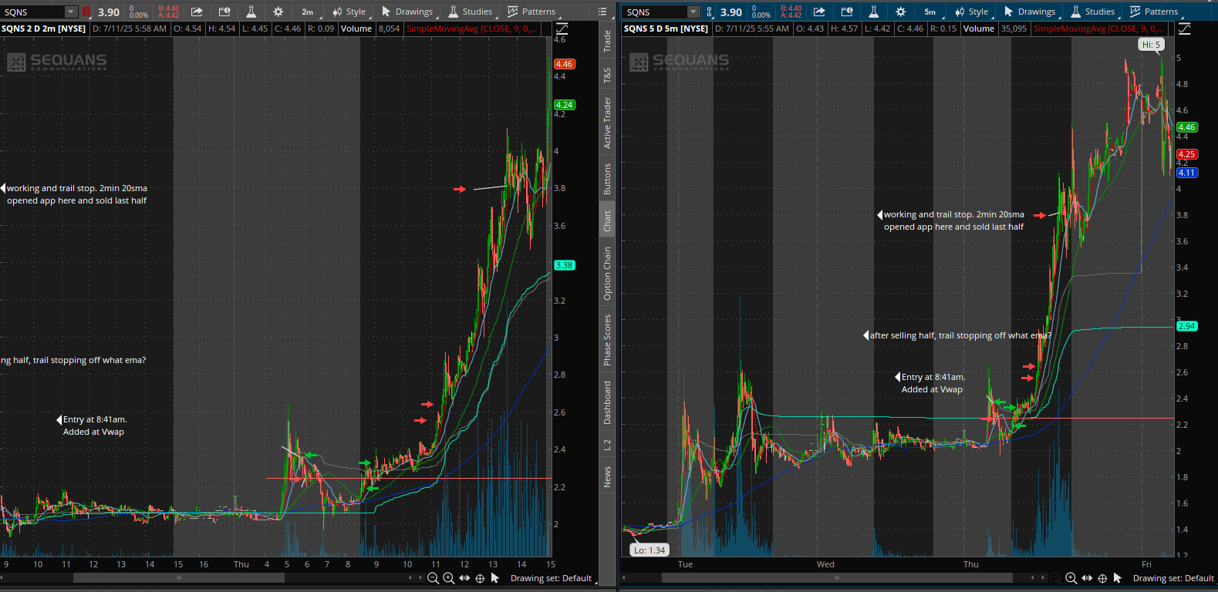Zoom out on the right chart

pos(1056,578)
